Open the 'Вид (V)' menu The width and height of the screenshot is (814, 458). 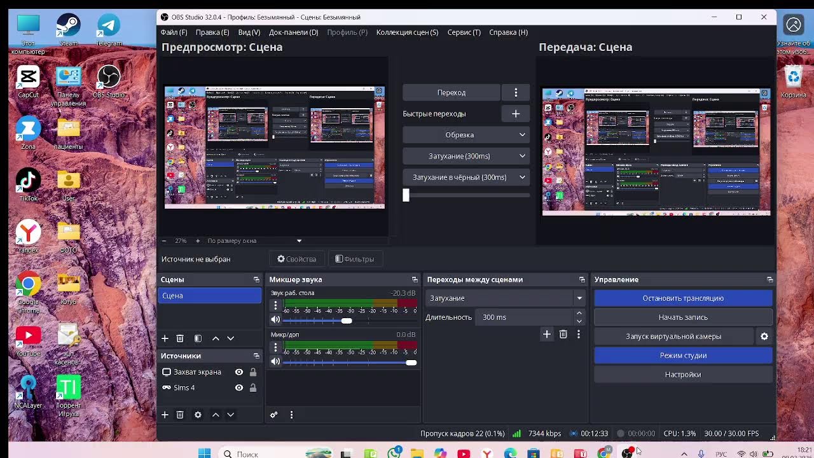click(x=249, y=32)
